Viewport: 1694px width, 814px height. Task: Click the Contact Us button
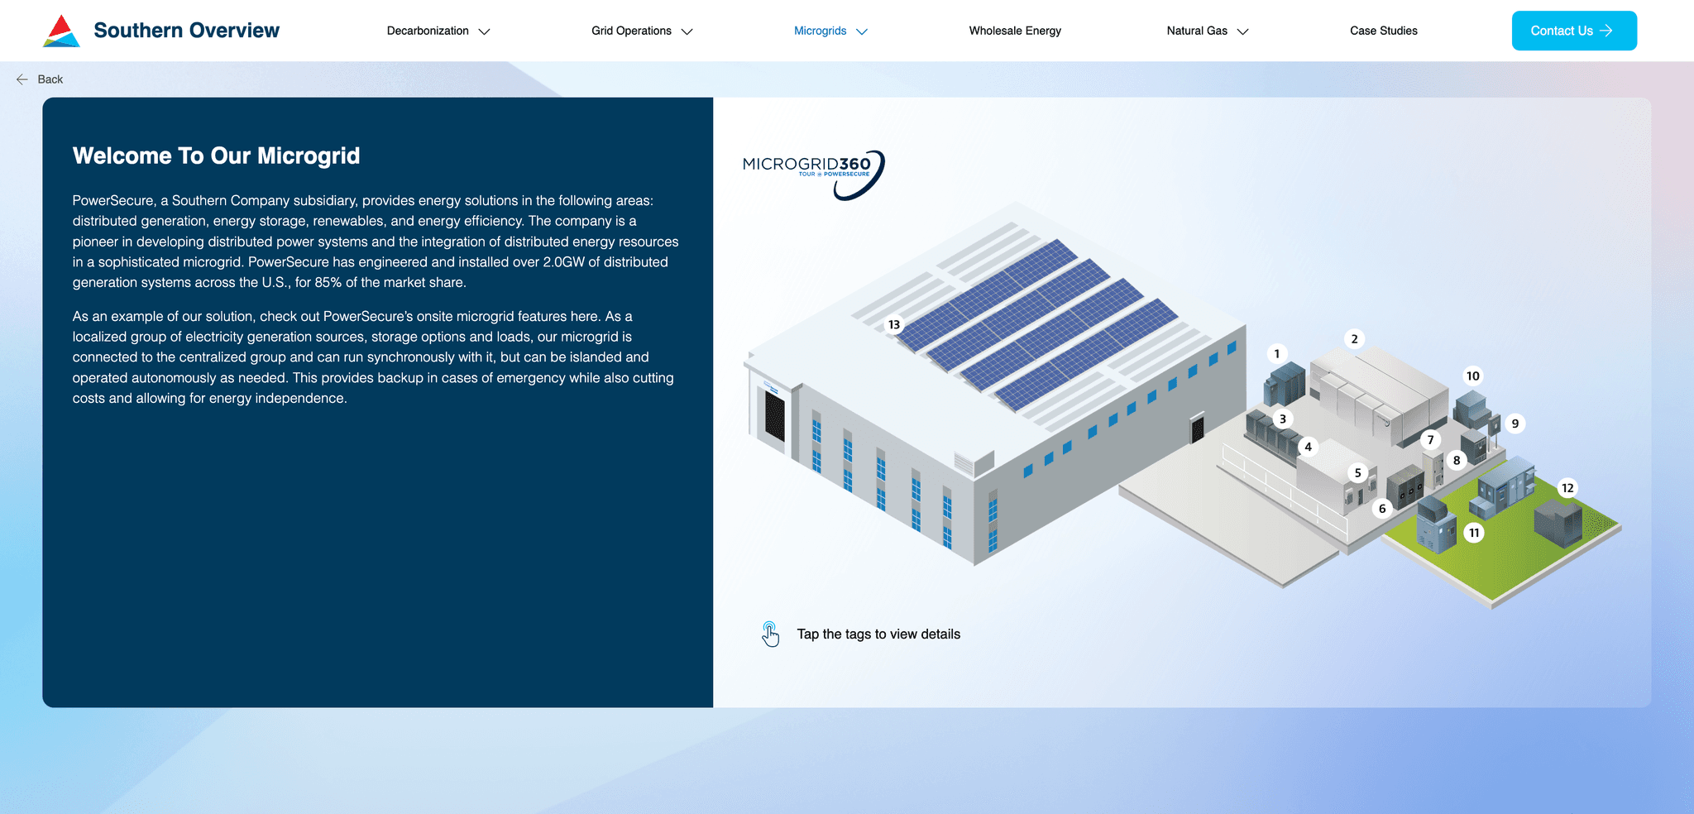[x=1574, y=31]
